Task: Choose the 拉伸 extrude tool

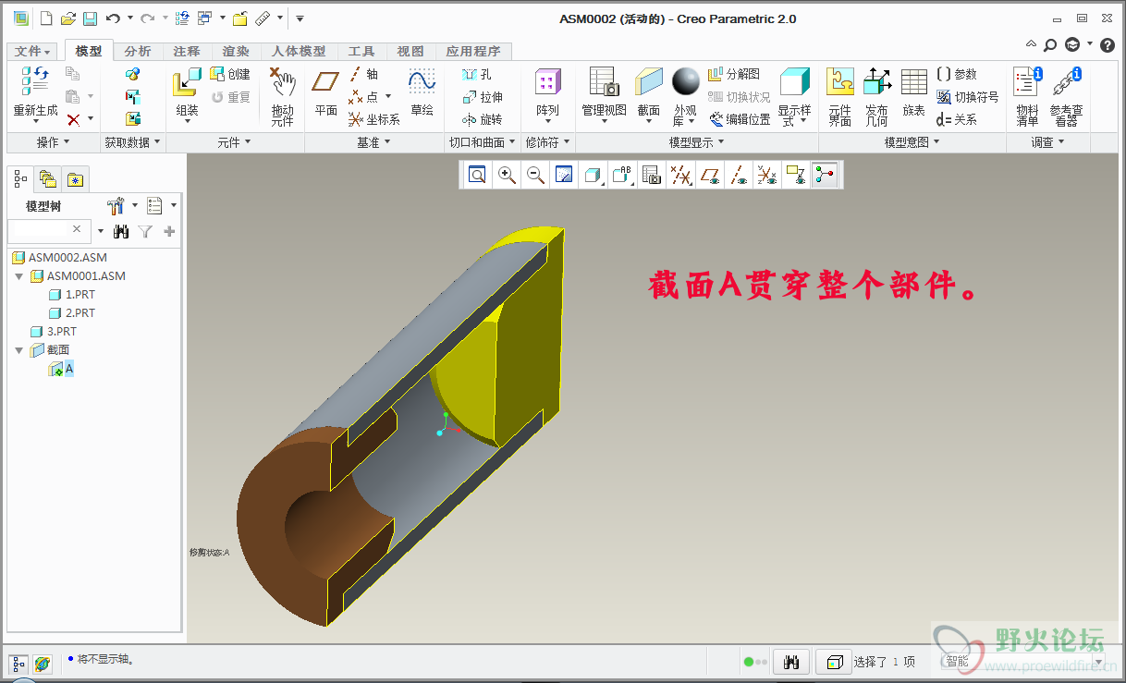Action: pyautogui.click(x=483, y=97)
